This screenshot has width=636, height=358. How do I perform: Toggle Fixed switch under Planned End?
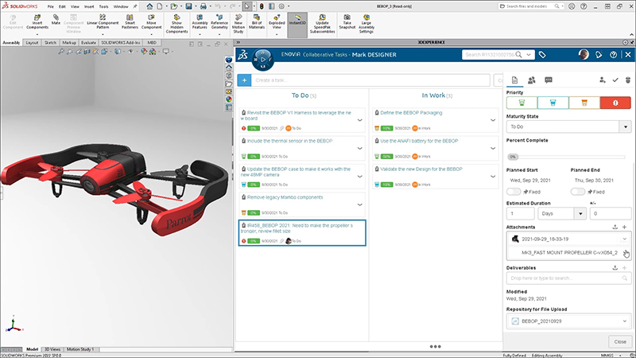578,192
